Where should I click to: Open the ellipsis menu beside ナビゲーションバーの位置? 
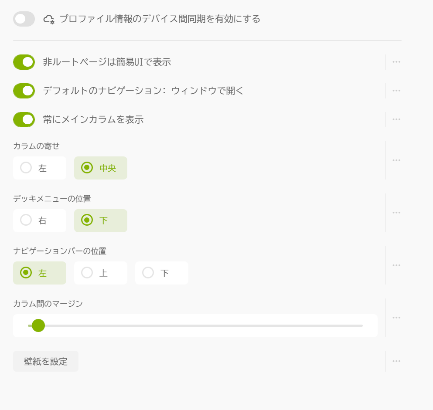coord(396,264)
